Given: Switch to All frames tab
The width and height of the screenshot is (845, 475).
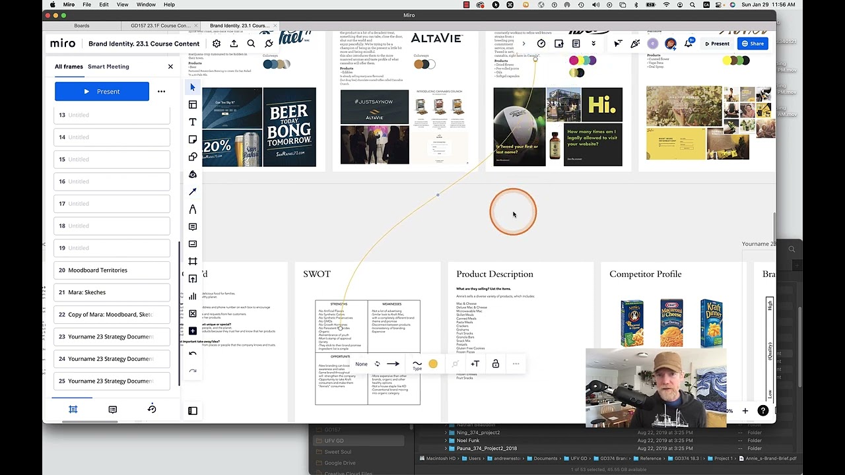Looking at the screenshot, I should [x=69, y=67].
